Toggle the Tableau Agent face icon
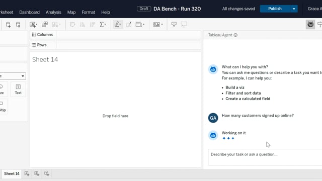The width and height of the screenshot is (322, 181). (310, 25)
